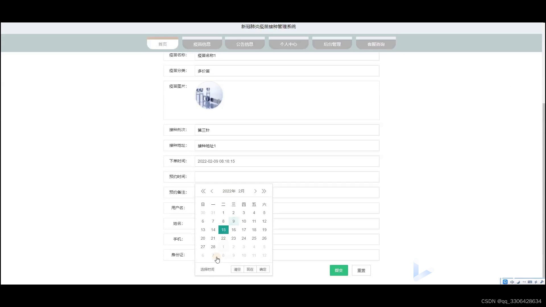The width and height of the screenshot is (546, 307).
Task: Advance to next month in calendar
Action: point(255,191)
